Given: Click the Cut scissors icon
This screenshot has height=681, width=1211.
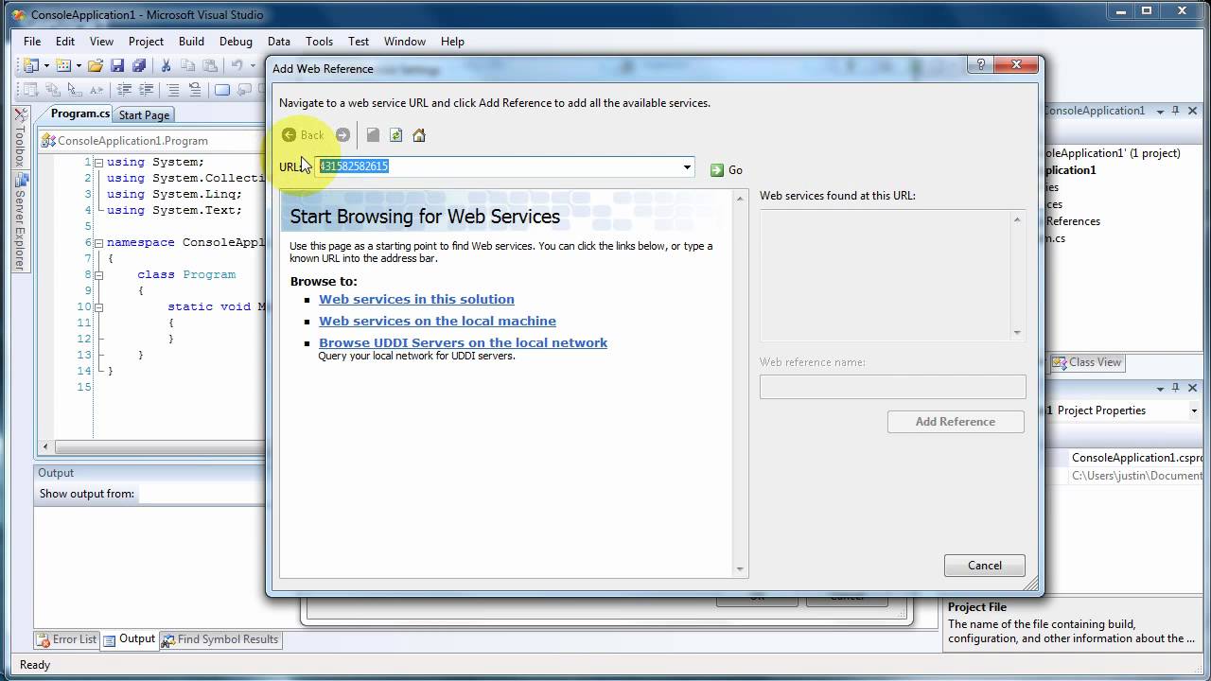Looking at the screenshot, I should [166, 65].
